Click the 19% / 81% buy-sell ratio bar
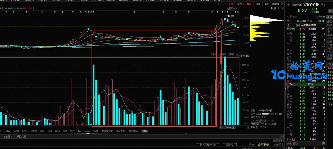The image size is (333, 149). coord(306,84)
